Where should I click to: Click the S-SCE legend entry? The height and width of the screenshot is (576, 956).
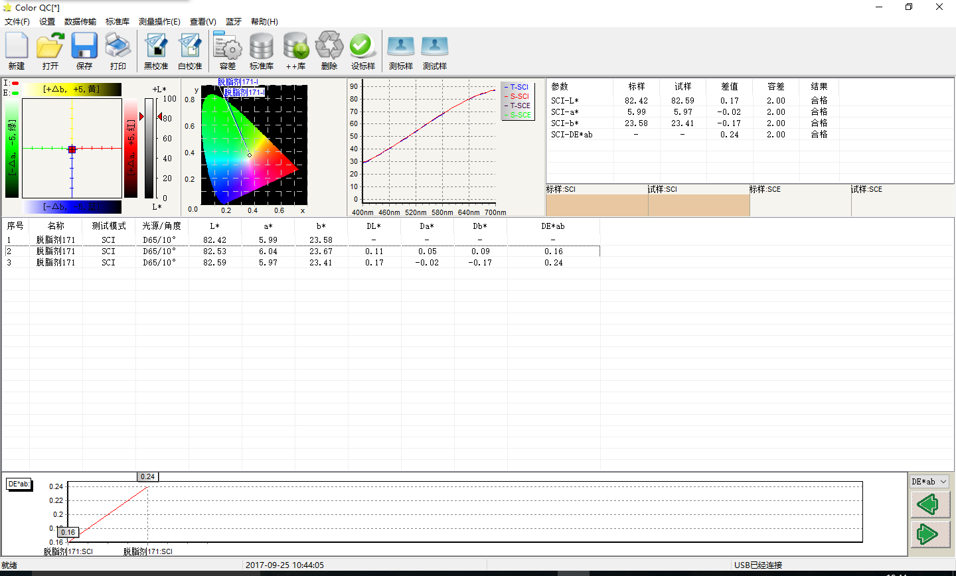click(517, 115)
